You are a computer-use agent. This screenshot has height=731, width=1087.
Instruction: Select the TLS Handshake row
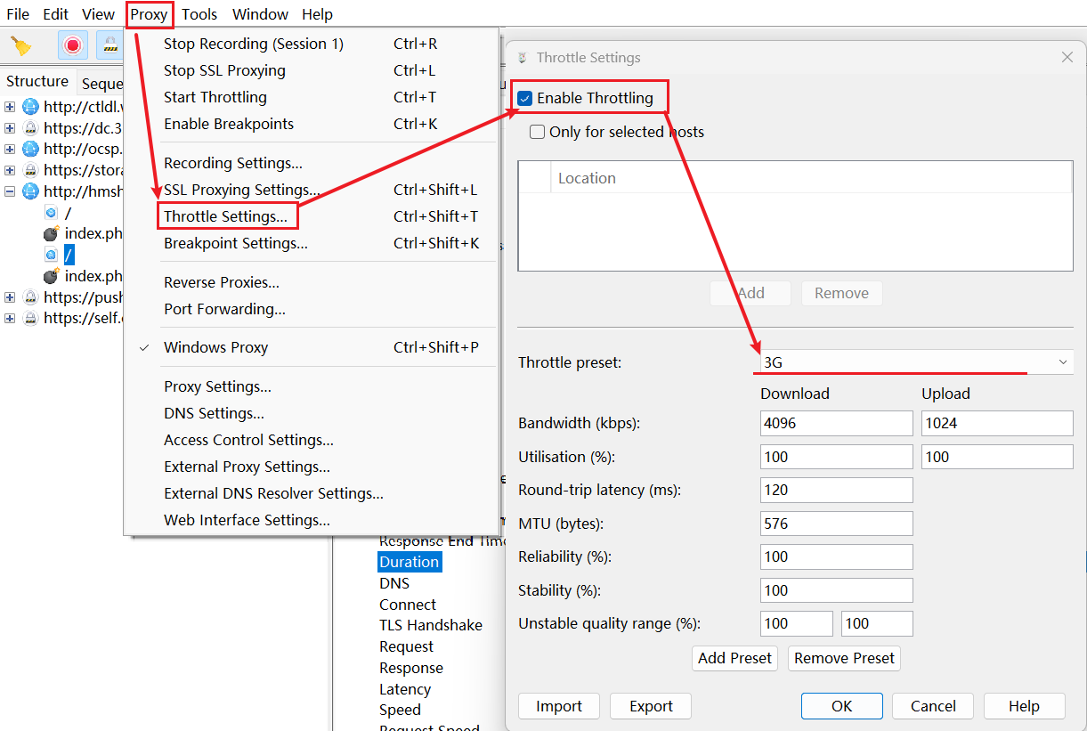431,625
